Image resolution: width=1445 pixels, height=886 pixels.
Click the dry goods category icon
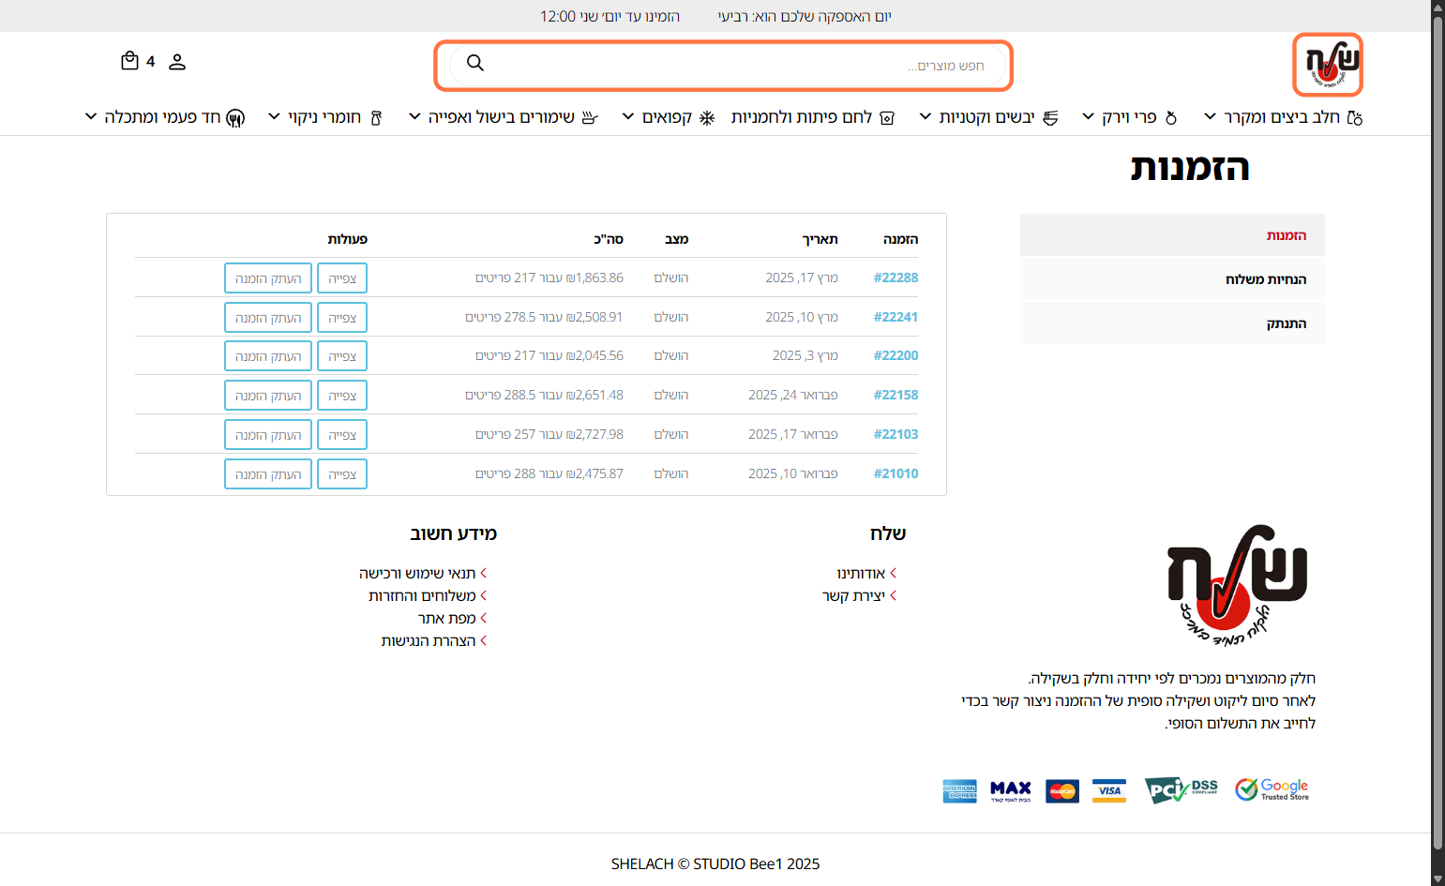click(1050, 117)
